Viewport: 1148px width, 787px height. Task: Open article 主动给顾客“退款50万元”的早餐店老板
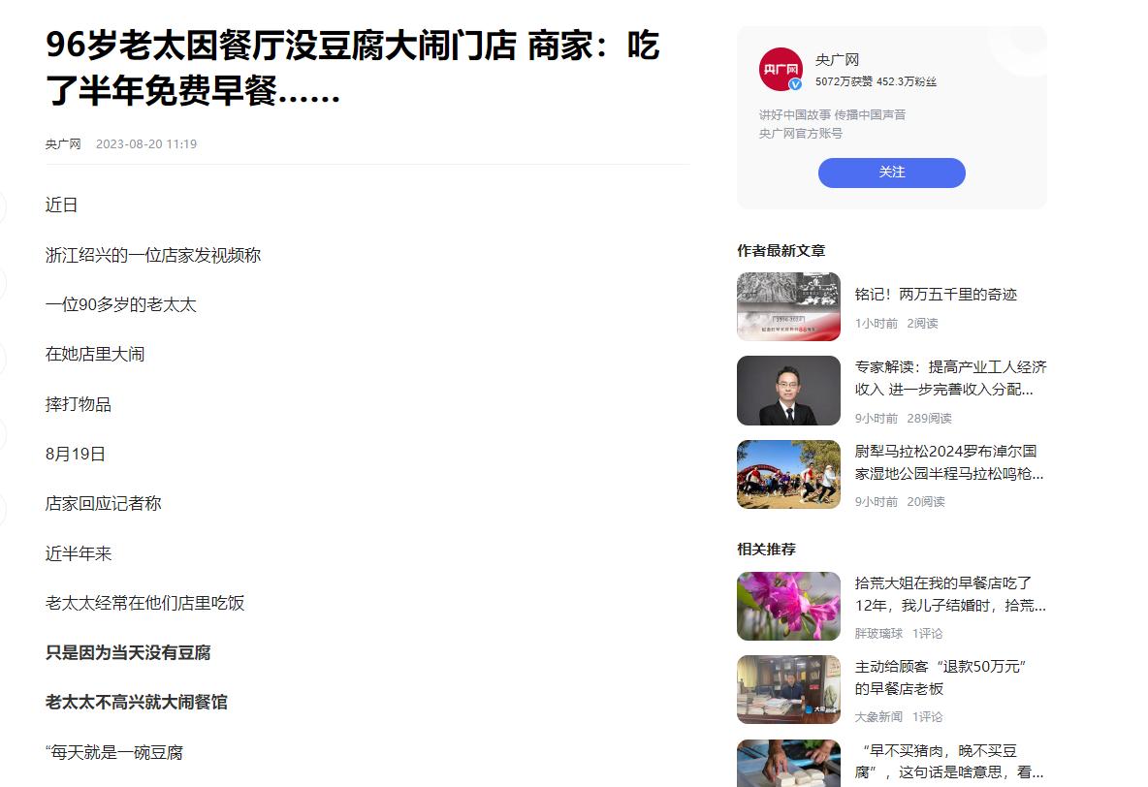click(941, 677)
